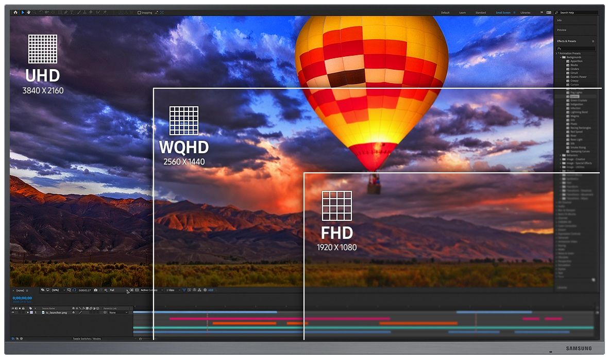Open the Parent dropdown set to None
608x357 pixels.
(118, 313)
